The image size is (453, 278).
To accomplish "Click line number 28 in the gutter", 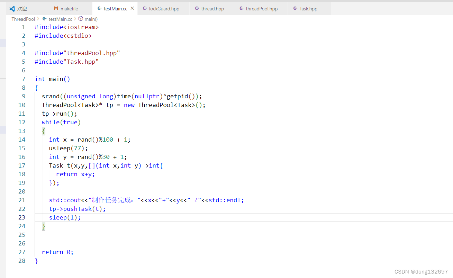I will [x=22, y=261].
